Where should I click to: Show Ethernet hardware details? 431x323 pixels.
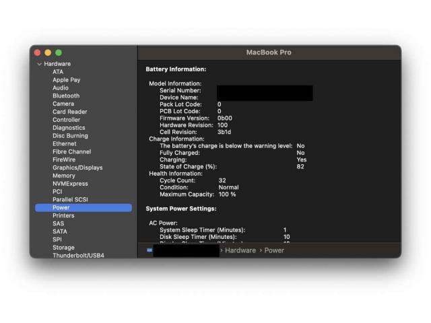pos(65,144)
